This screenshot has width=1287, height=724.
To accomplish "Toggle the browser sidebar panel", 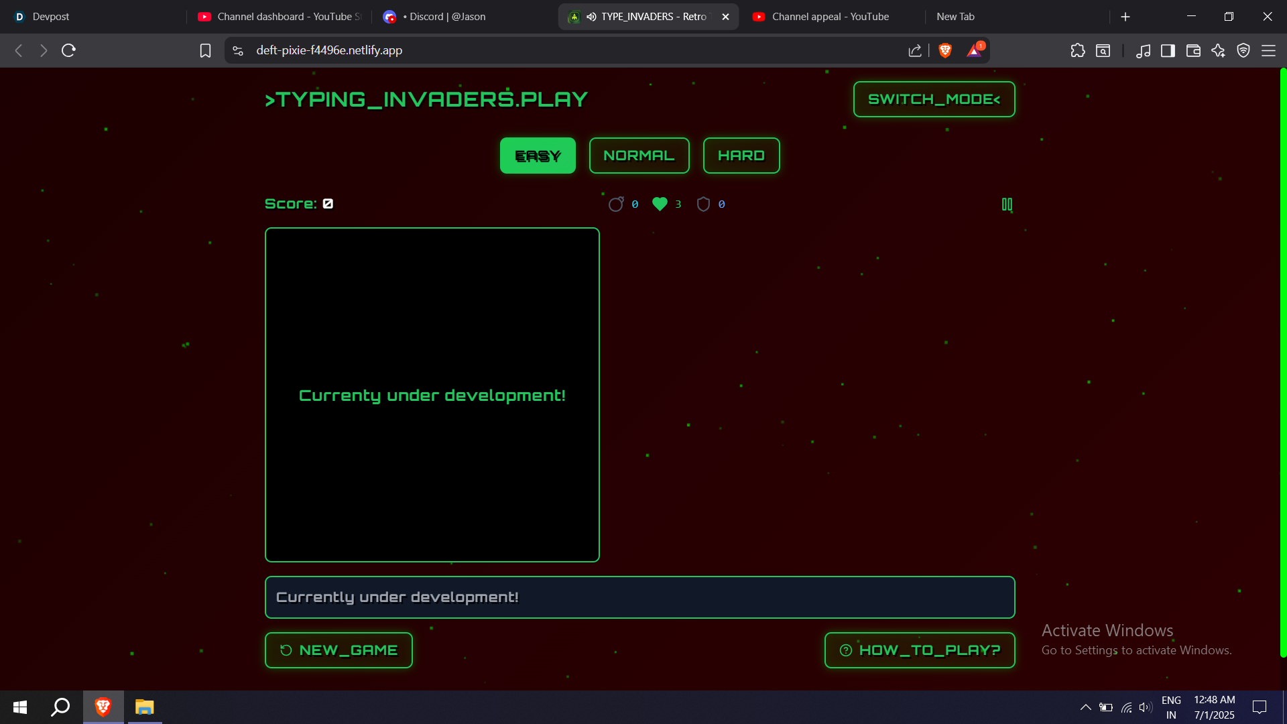I will pyautogui.click(x=1168, y=50).
